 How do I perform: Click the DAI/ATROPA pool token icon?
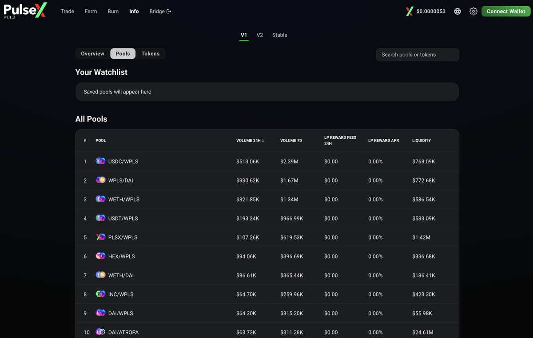coord(100,332)
